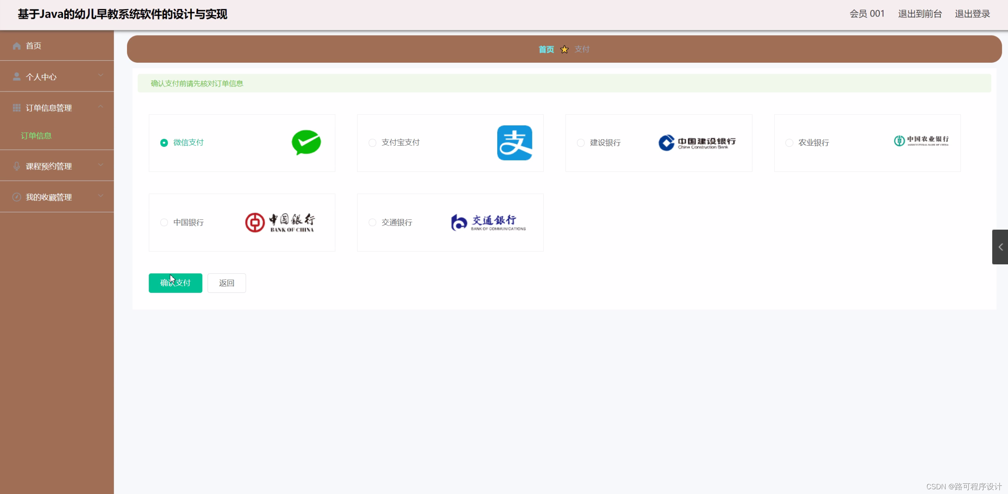
Task: Click the Agricultural Bank of China logo
Action: [921, 140]
